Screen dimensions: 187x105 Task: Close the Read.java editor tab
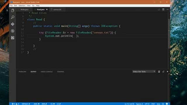click(47, 10)
